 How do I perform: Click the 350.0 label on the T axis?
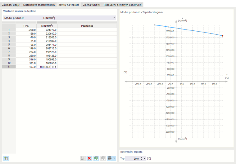(x=214, y=84)
